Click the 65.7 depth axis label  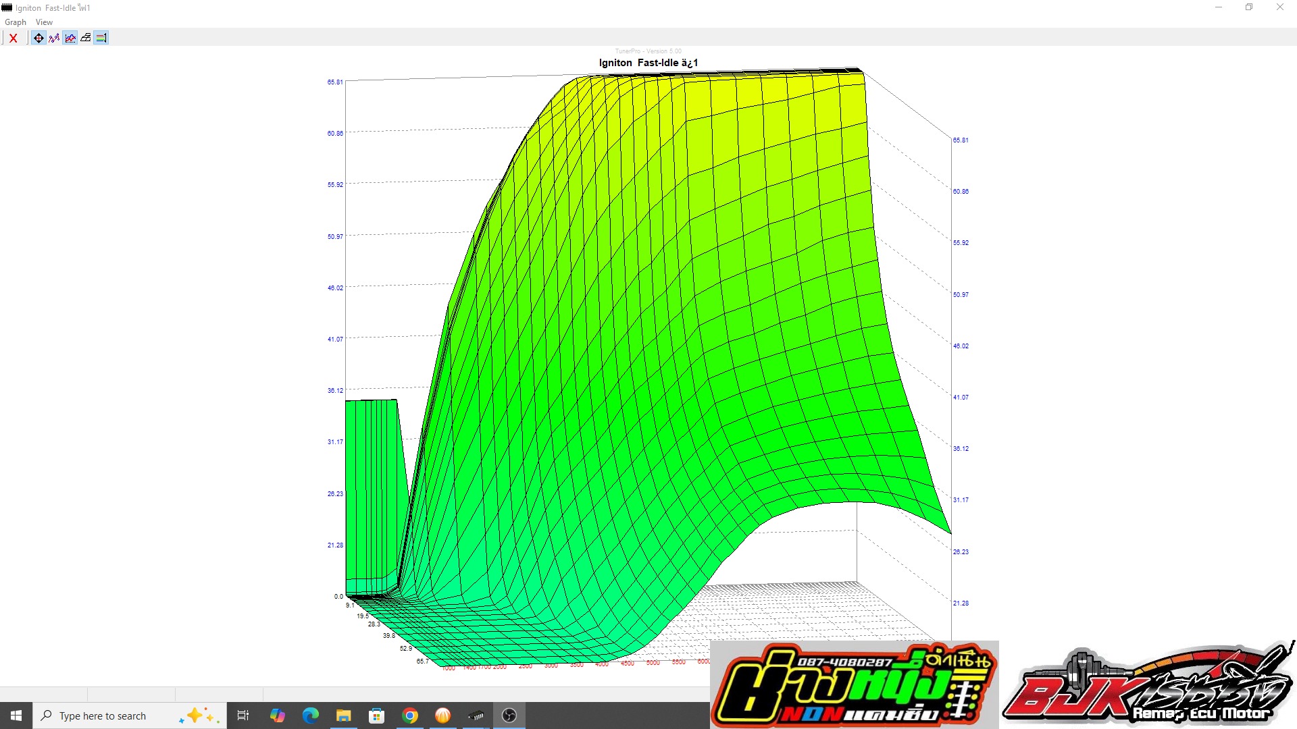[422, 661]
